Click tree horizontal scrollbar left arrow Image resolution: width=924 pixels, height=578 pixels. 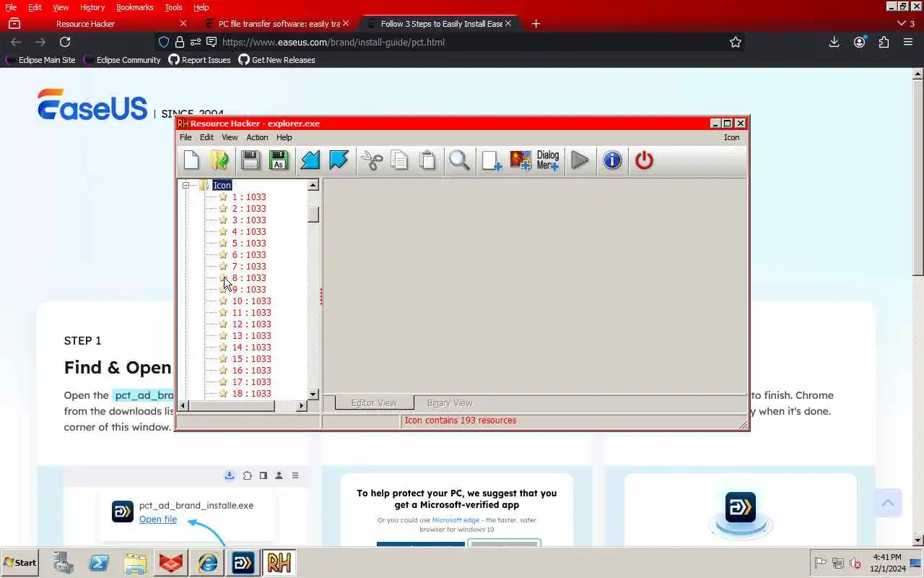click(x=183, y=406)
